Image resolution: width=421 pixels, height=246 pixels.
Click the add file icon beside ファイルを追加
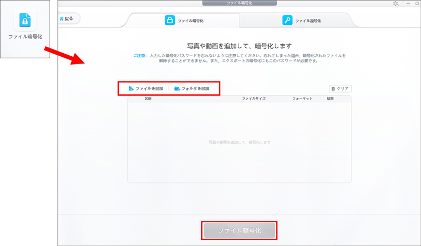coord(131,89)
